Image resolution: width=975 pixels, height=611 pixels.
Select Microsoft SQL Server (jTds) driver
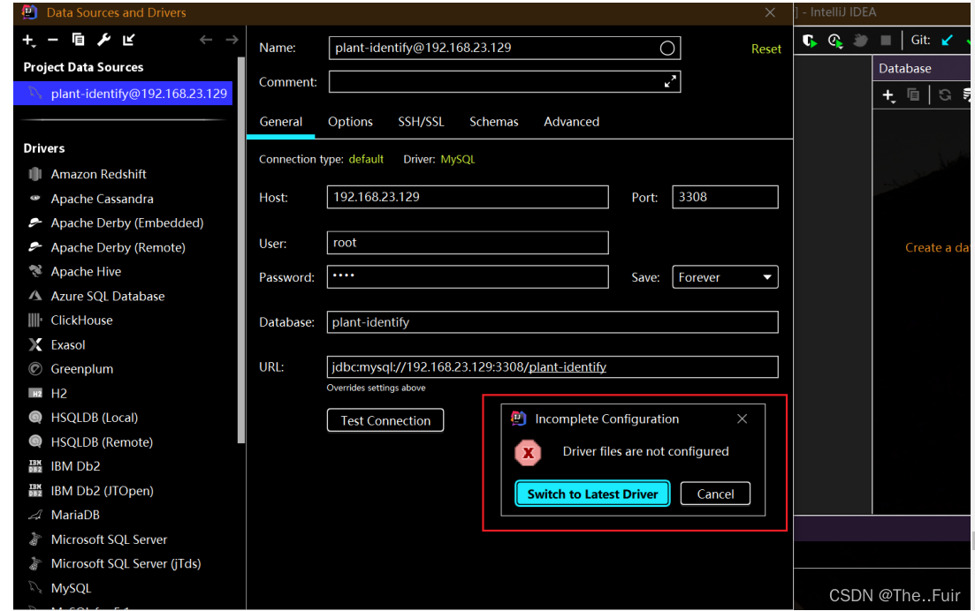pyautogui.click(x=126, y=564)
